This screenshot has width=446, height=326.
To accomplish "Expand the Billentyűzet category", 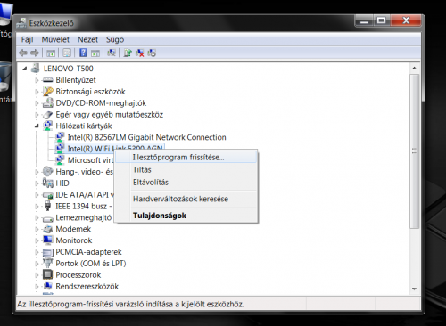I will 37,80.
